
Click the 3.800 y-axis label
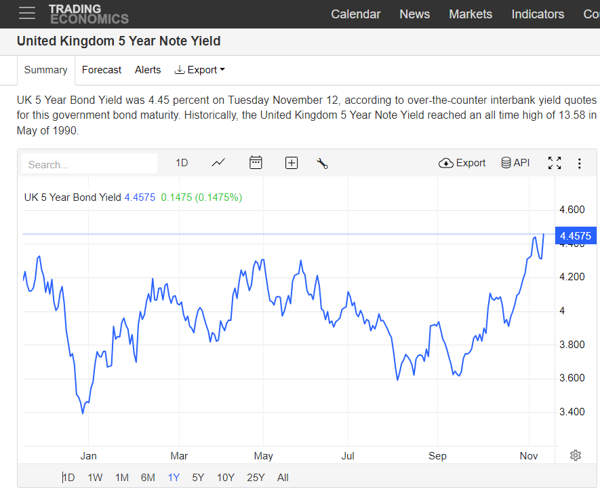click(x=572, y=344)
